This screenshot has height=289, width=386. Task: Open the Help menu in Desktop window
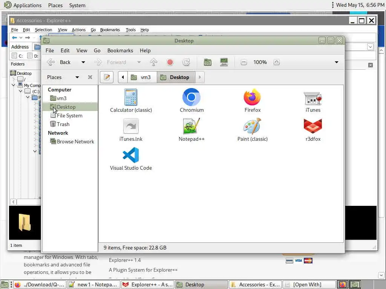point(145,50)
